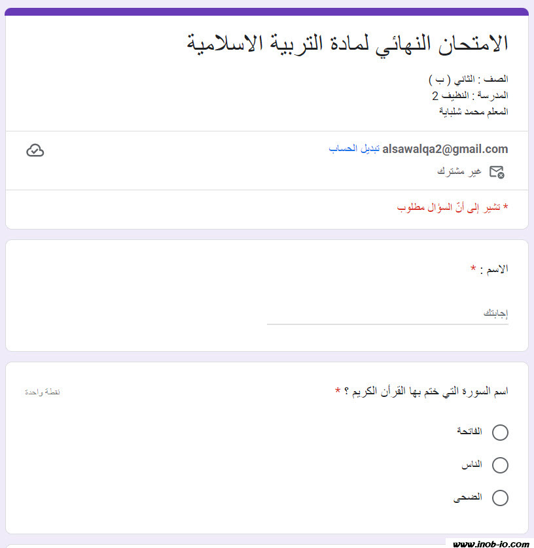Viewport: 534px width, 548px height.
Task: Click the www.inob-io.com watermark
Action: pos(491,543)
